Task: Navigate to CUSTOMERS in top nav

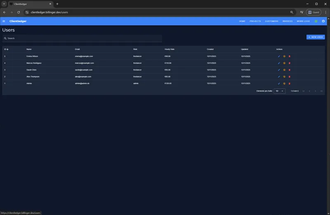Action: [x=271, y=21]
